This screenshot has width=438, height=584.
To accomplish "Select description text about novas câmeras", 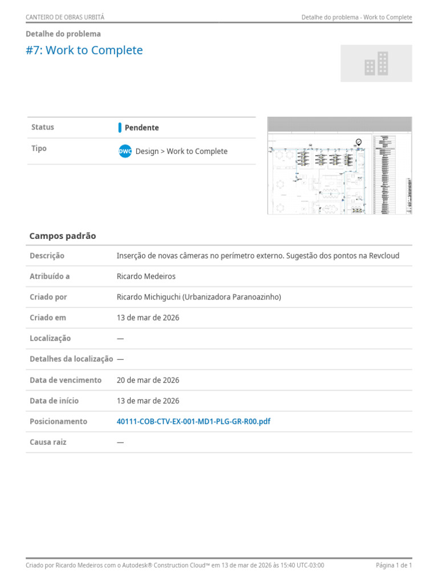I will click(258, 255).
